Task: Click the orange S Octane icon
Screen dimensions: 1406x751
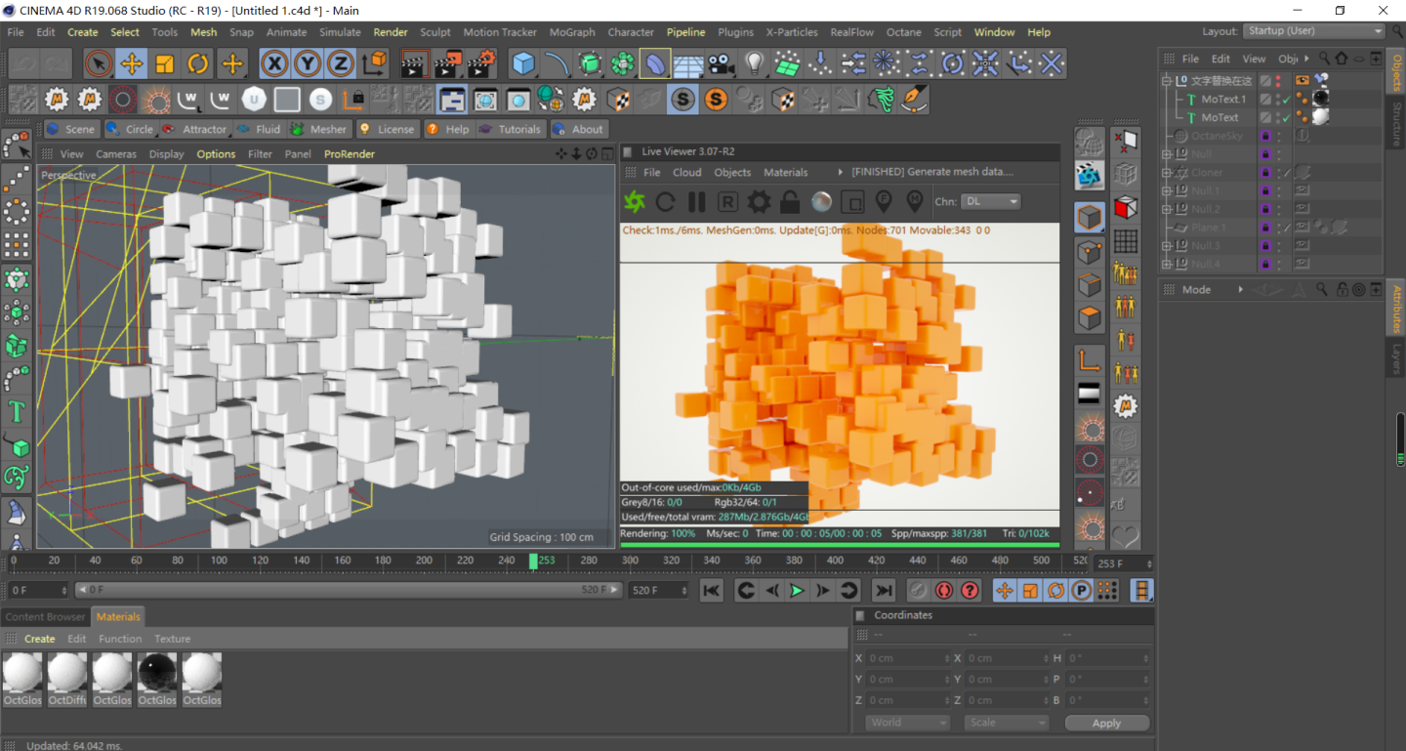Action: (x=716, y=99)
